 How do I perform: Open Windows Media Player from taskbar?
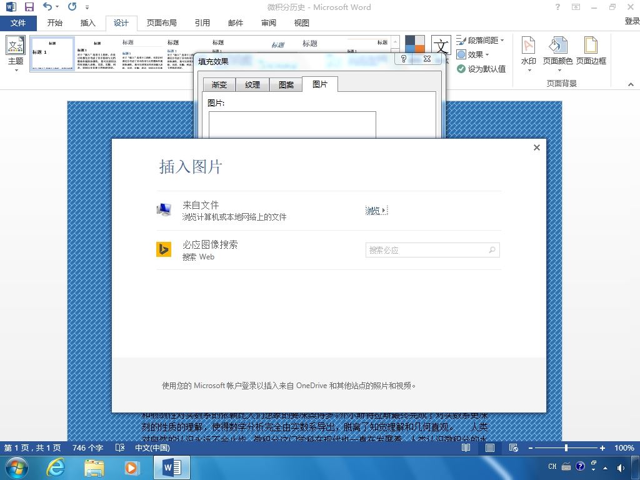(132, 467)
